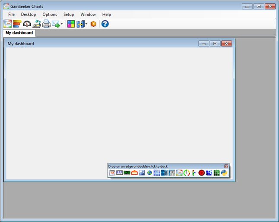Select the calendar date control icon

(x=112, y=173)
